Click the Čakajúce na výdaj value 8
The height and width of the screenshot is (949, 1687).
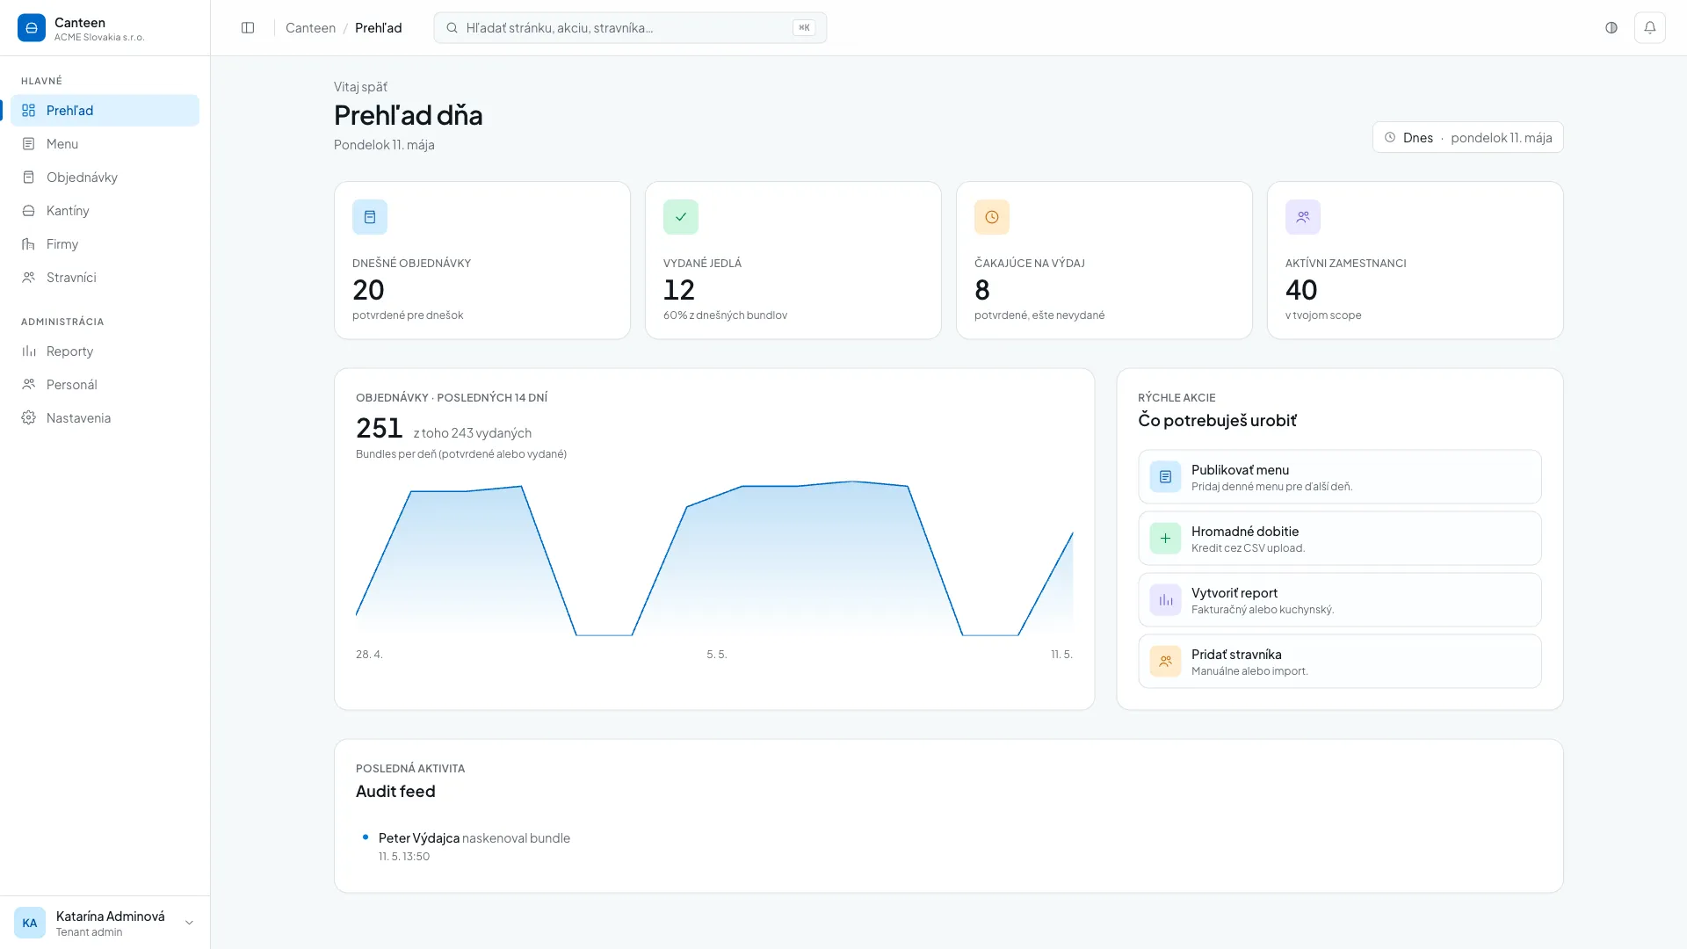(982, 290)
